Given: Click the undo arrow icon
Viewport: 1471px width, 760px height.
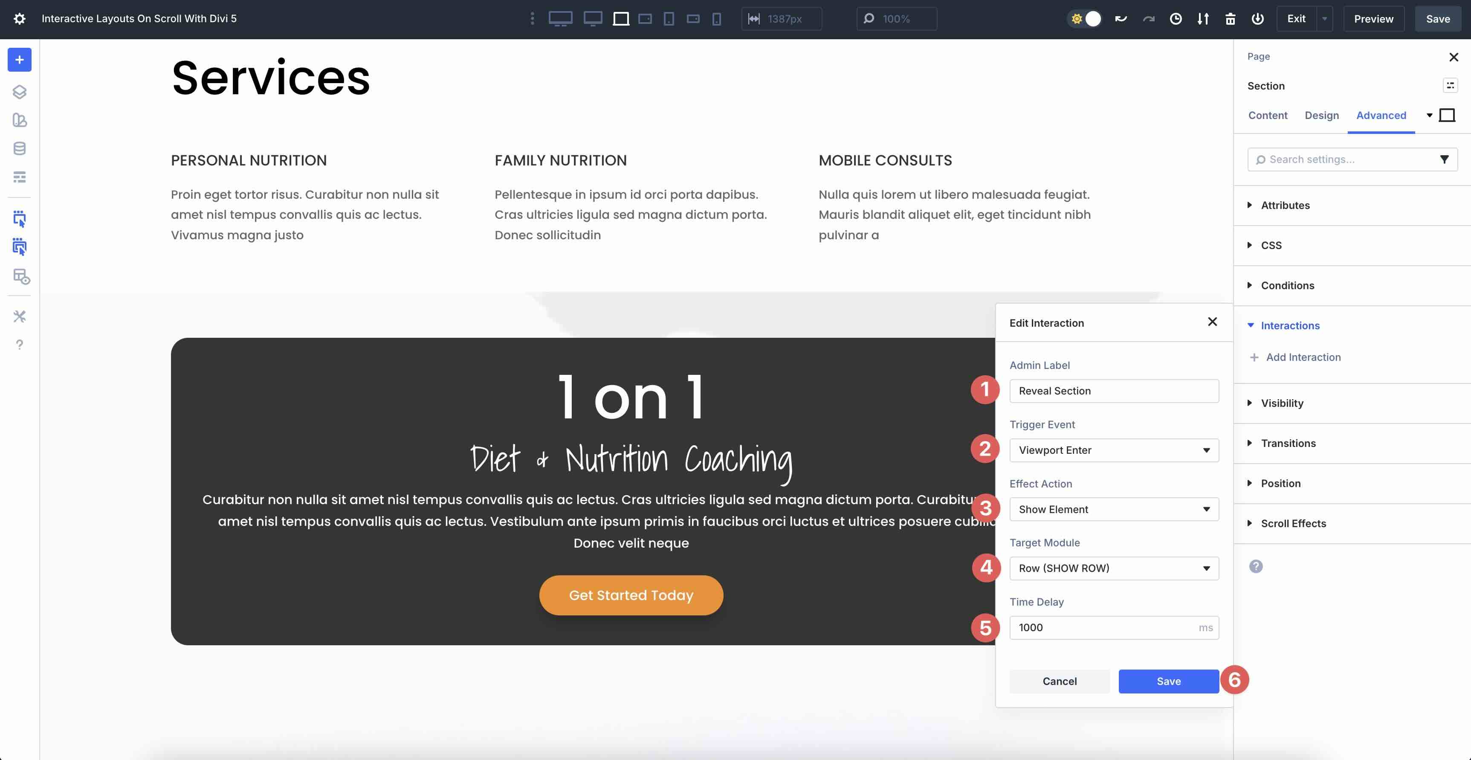Looking at the screenshot, I should point(1121,19).
